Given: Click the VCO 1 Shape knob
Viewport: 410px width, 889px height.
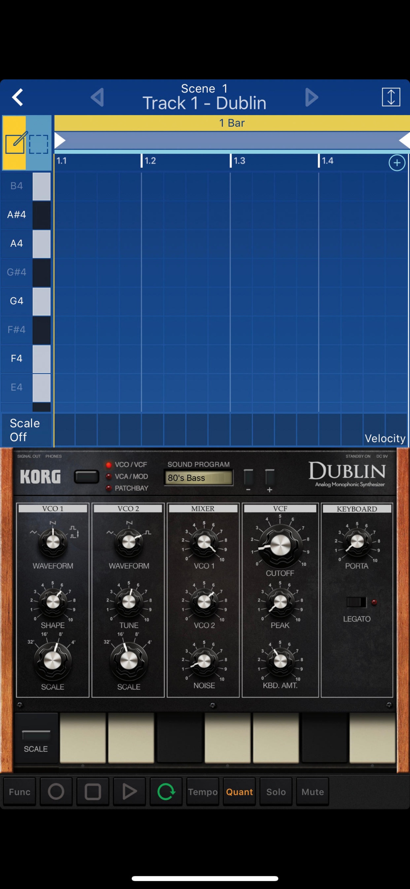Looking at the screenshot, I should 53,602.
